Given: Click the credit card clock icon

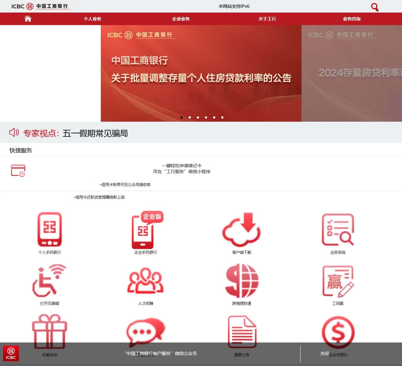Looking at the screenshot, I should [18, 170].
